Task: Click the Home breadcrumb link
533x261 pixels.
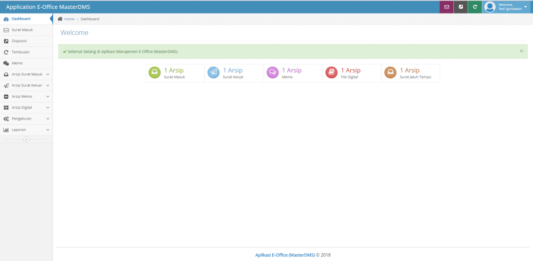Action: pyautogui.click(x=69, y=19)
